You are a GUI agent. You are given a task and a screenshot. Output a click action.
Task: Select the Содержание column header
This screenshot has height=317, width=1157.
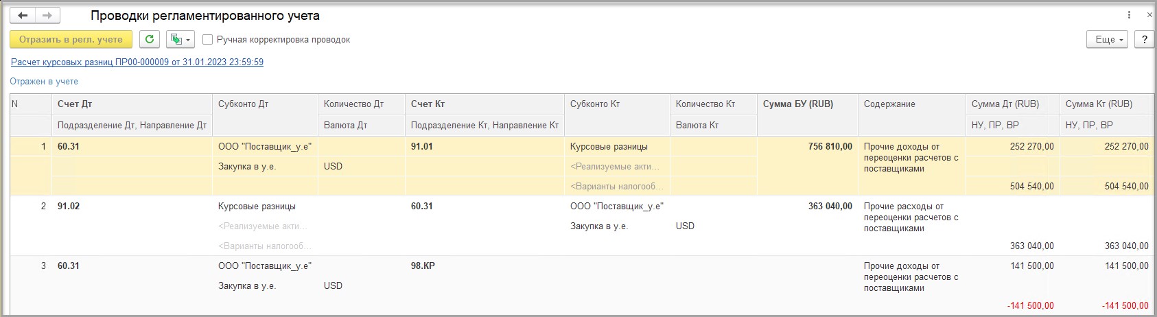[889, 104]
